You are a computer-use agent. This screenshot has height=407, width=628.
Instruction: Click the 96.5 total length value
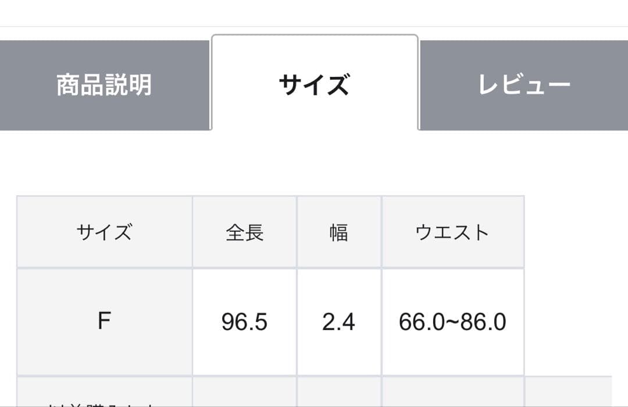244,321
